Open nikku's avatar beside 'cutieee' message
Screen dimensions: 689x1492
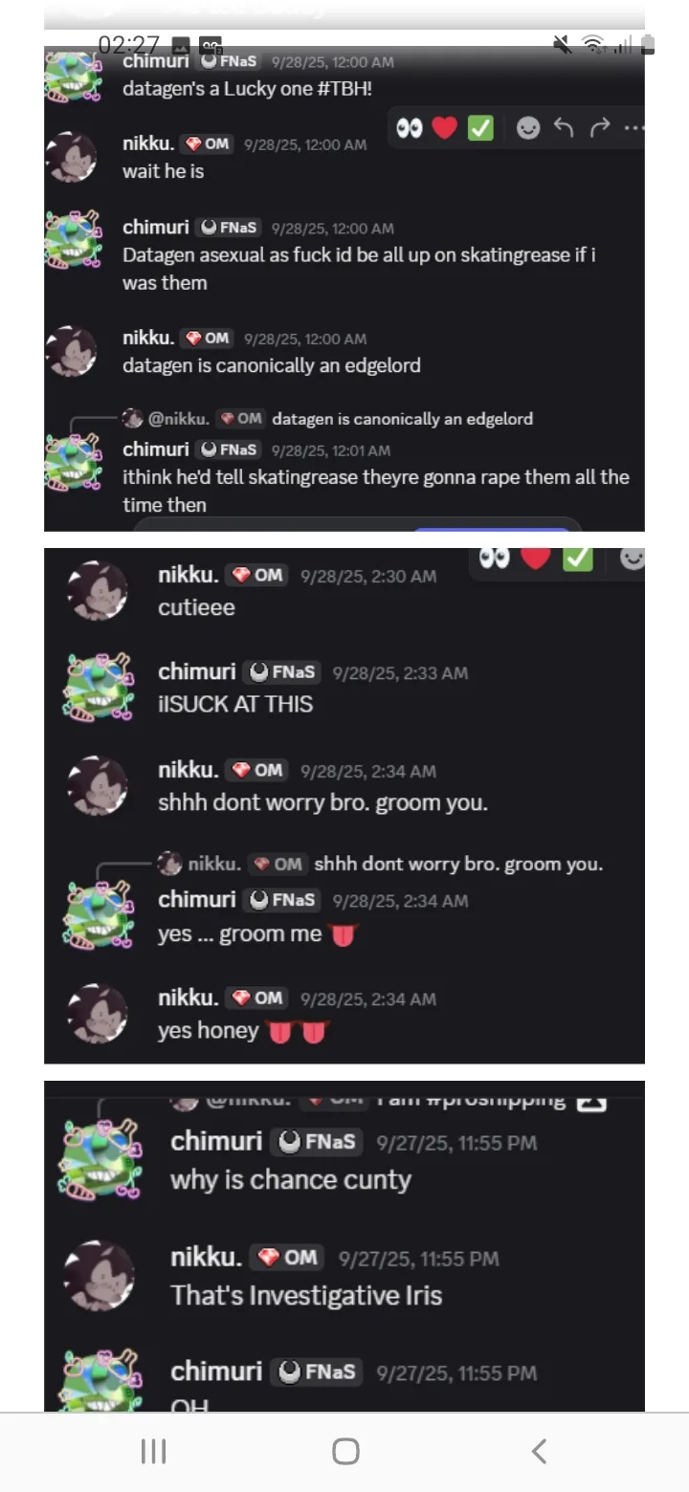click(x=98, y=590)
